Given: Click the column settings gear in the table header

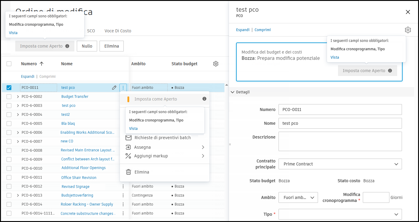Looking at the screenshot, I should pos(216,63).
